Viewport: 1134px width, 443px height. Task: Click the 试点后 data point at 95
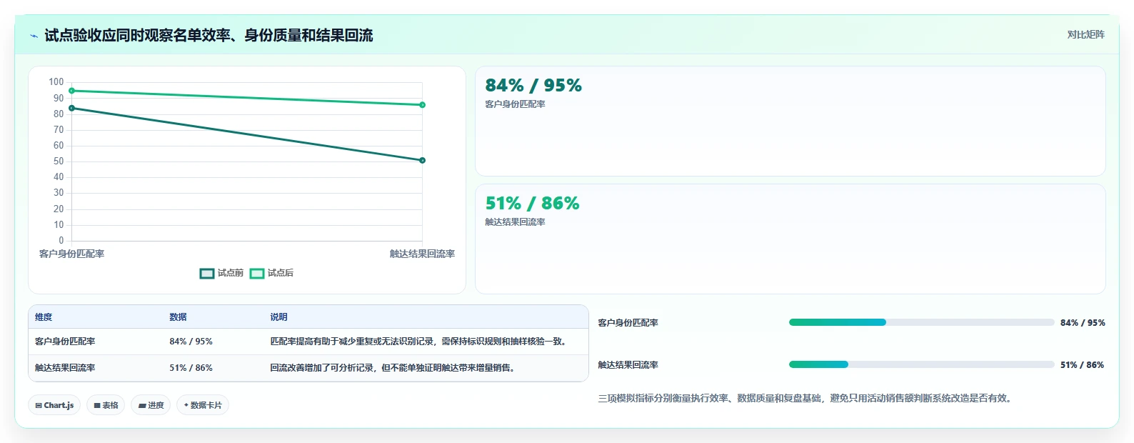[x=71, y=91]
